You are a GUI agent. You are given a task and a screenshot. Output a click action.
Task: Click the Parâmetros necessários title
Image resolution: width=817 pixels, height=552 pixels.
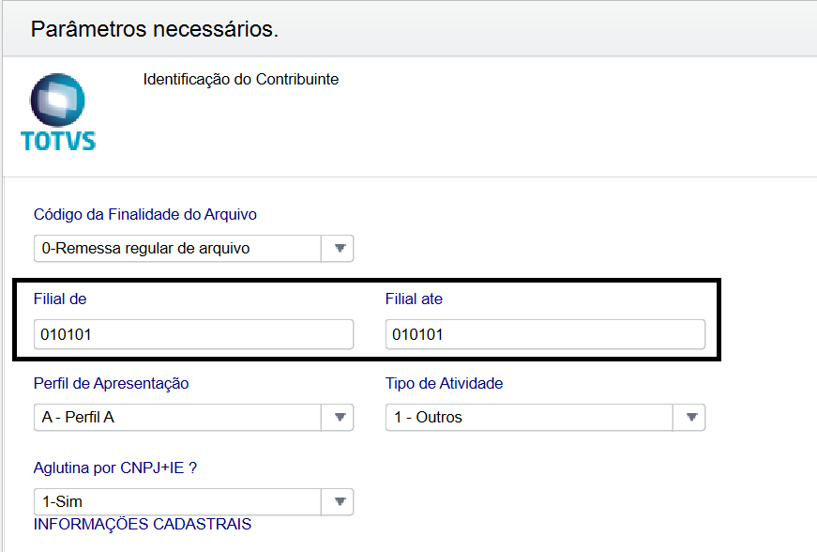[x=154, y=29]
